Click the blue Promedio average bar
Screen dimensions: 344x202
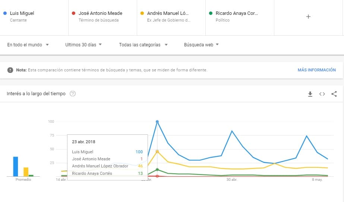pos(16,167)
